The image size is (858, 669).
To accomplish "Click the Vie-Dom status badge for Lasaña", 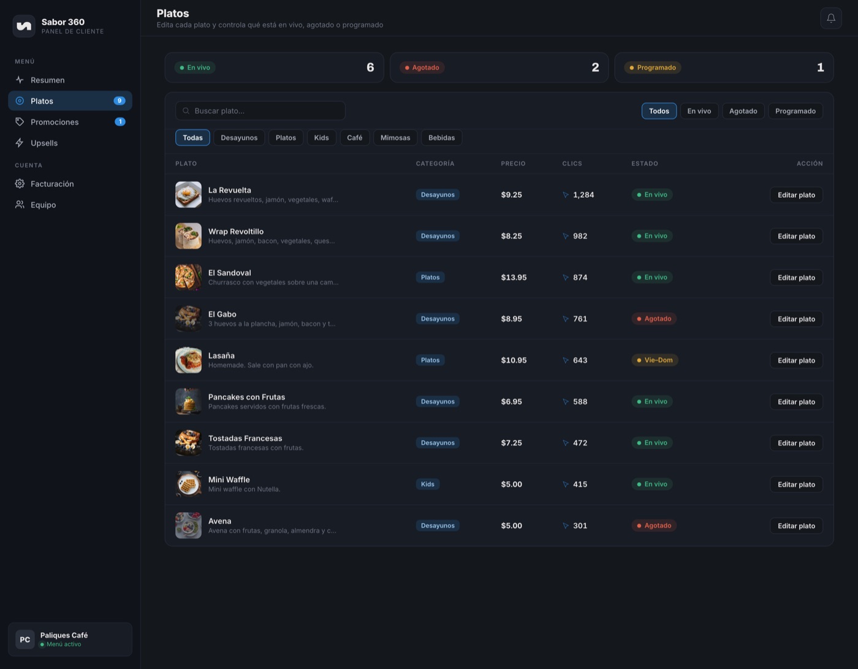I will [x=655, y=360].
